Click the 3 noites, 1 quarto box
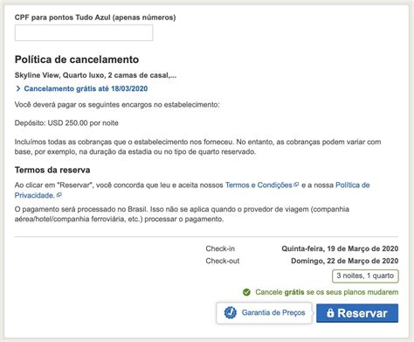This screenshot has width=414, height=342. pos(365,276)
